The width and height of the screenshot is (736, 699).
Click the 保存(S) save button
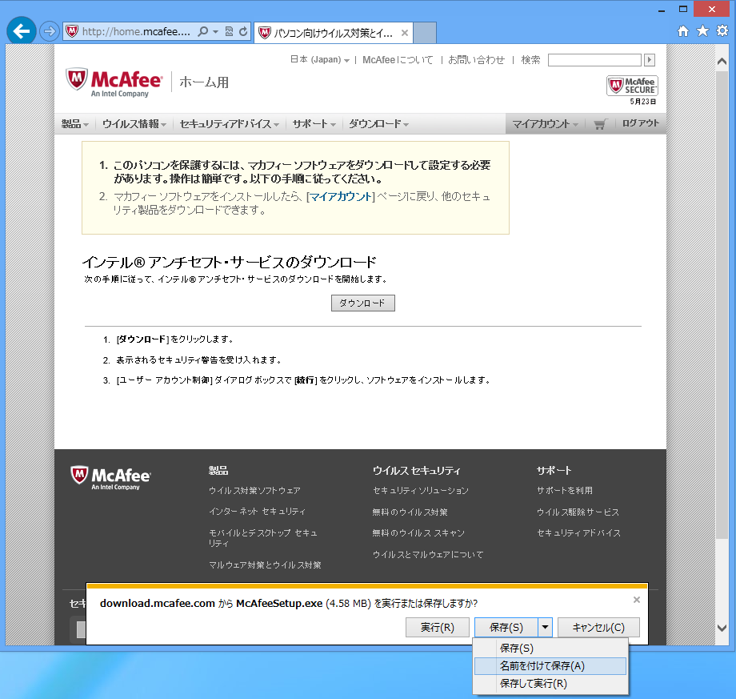[506, 627]
